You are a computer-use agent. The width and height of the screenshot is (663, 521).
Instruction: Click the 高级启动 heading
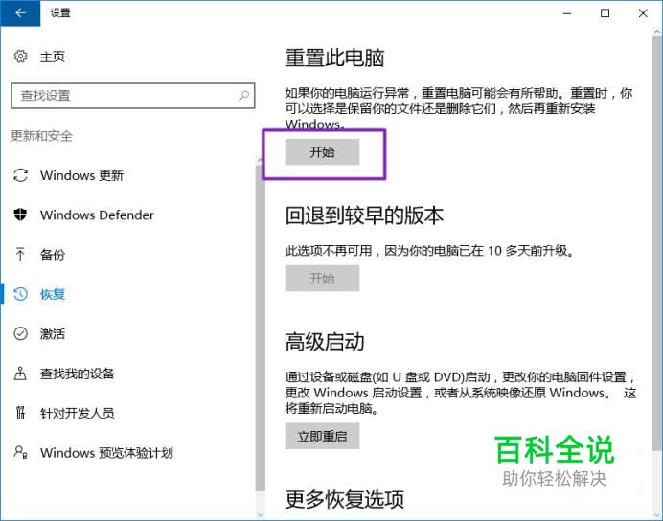pyautogui.click(x=325, y=342)
